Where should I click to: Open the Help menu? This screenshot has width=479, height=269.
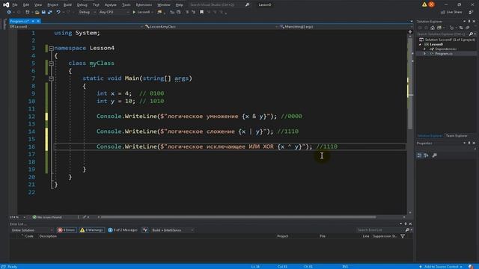180,5
